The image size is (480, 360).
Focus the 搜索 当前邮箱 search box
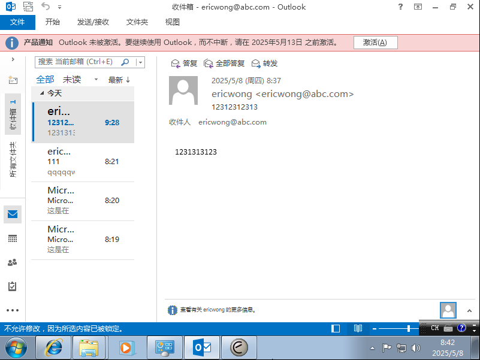[x=78, y=62]
